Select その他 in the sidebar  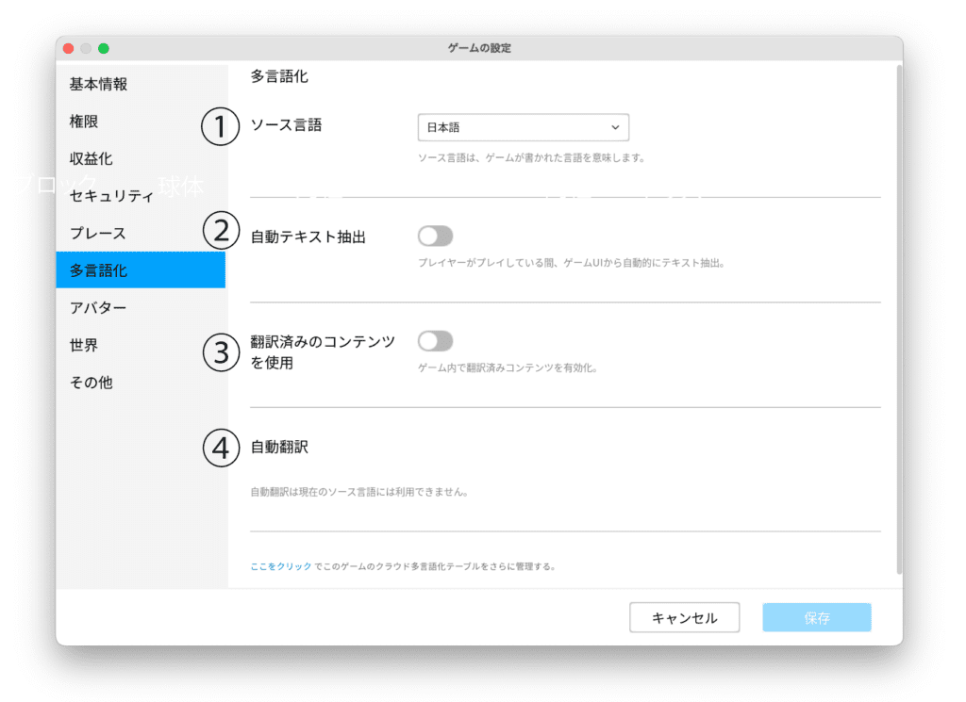pos(91,383)
